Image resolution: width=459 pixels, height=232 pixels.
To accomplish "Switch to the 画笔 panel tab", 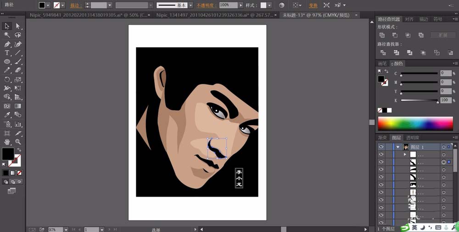I will (382, 63).
